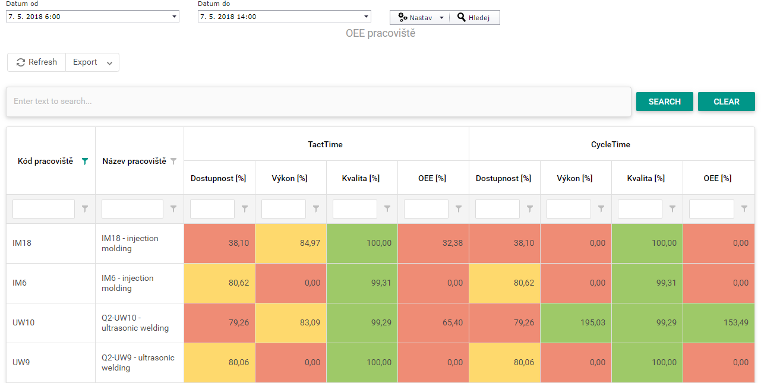
Task: Click the filter icon in Kód pracoviště header
Action: pyautogui.click(x=85, y=161)
